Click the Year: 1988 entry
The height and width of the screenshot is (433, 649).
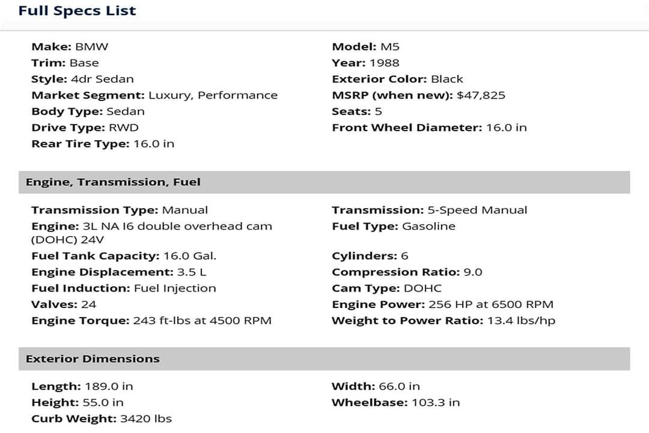[x=365, y=63]
